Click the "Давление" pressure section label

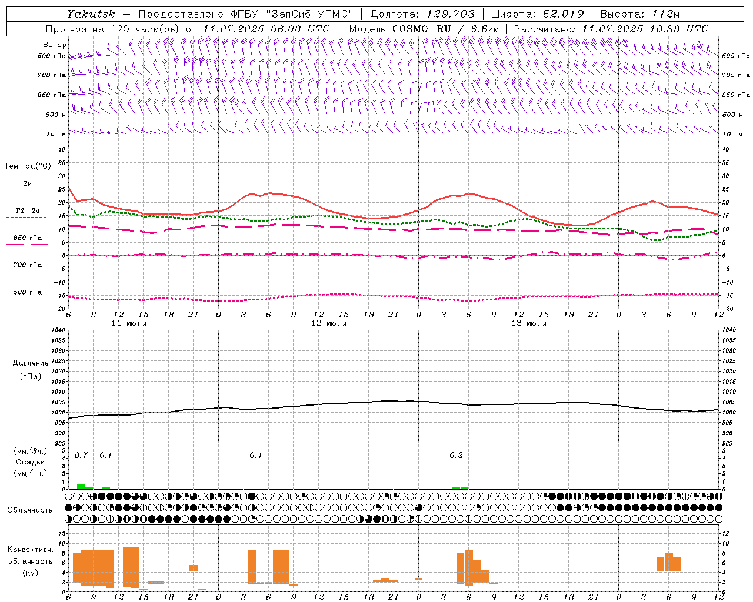tap(31, 363)
